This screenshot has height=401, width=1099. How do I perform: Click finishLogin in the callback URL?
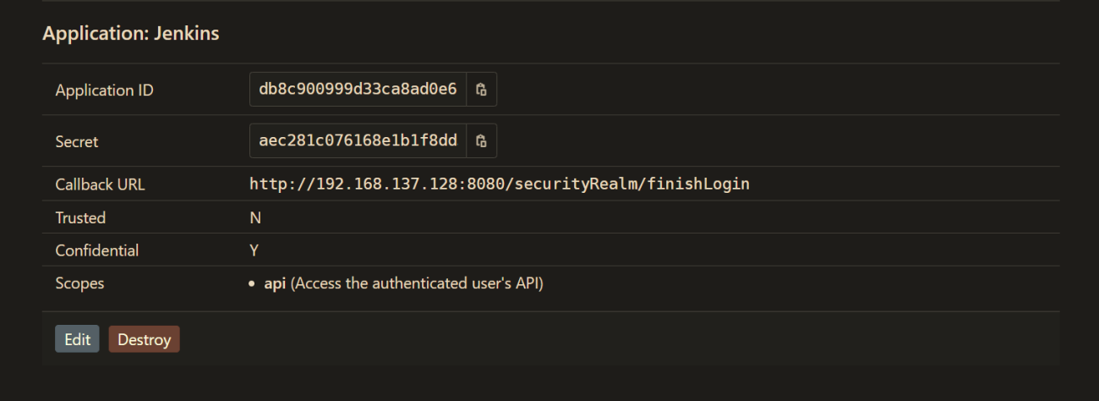tap(698, 184)
